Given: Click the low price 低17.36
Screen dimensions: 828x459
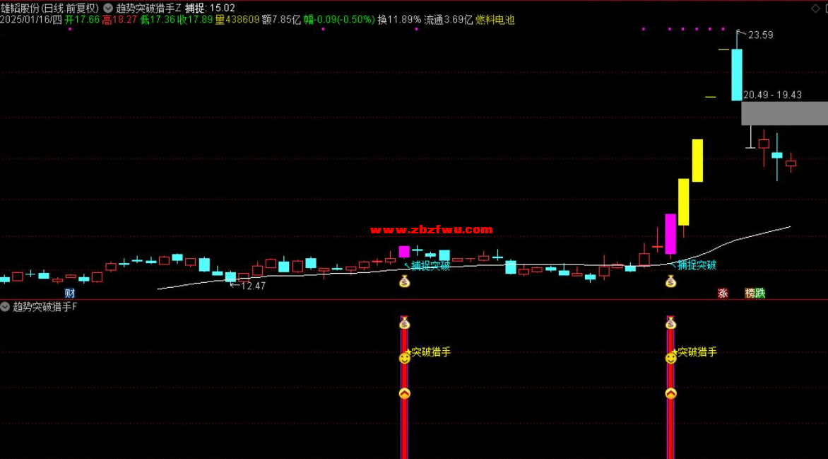Looking at the screenshot, I should [x=158, y=20].
